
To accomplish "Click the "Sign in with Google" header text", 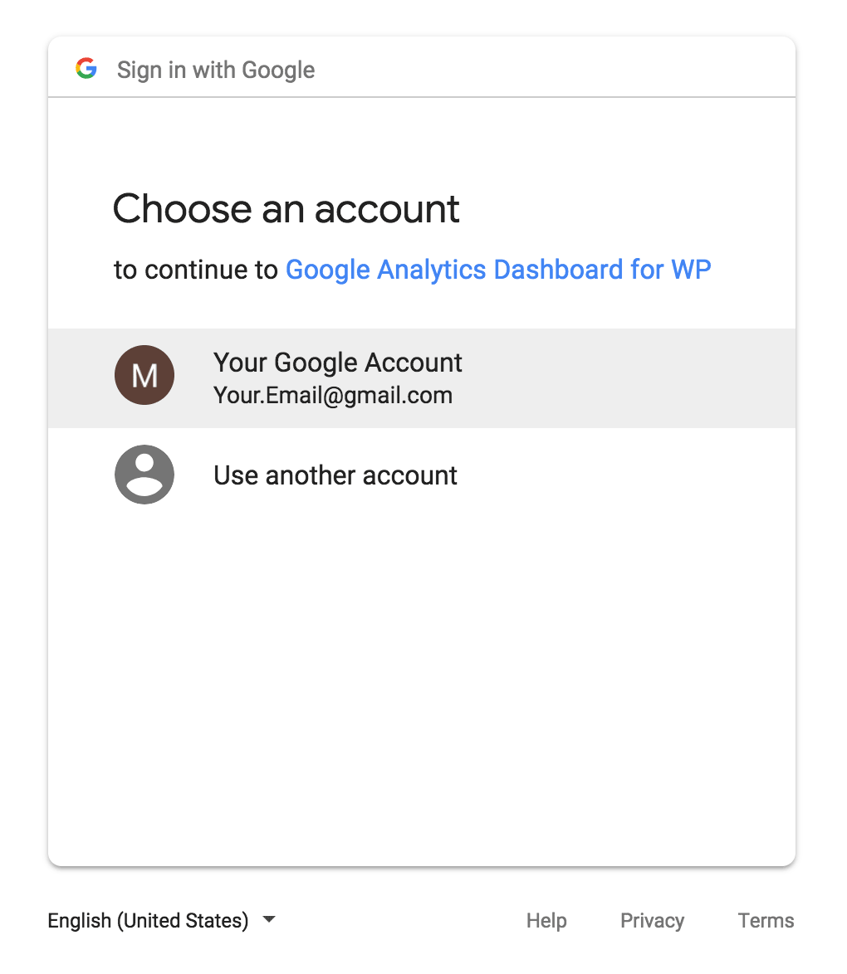I will click(x=216, y=70).
